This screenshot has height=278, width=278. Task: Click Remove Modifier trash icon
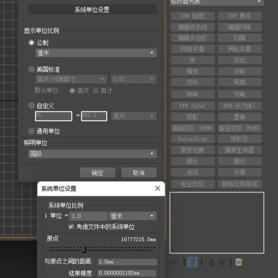222,262
